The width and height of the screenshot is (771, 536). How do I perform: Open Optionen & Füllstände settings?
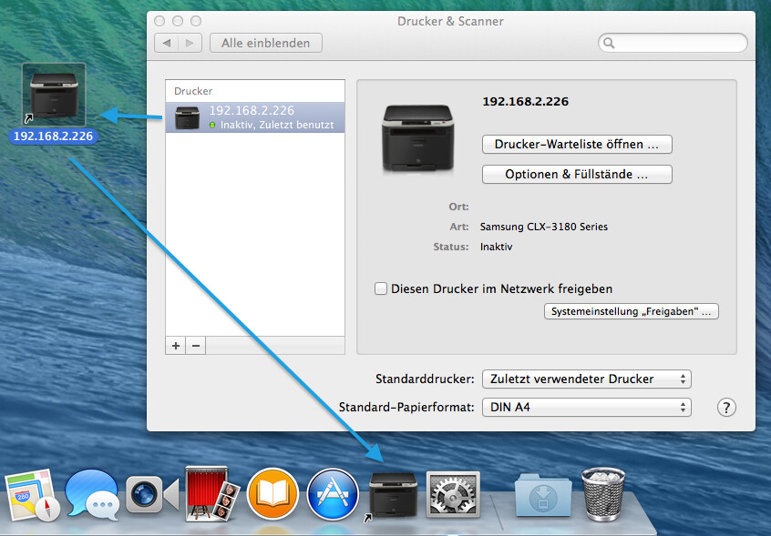point(577,174)
